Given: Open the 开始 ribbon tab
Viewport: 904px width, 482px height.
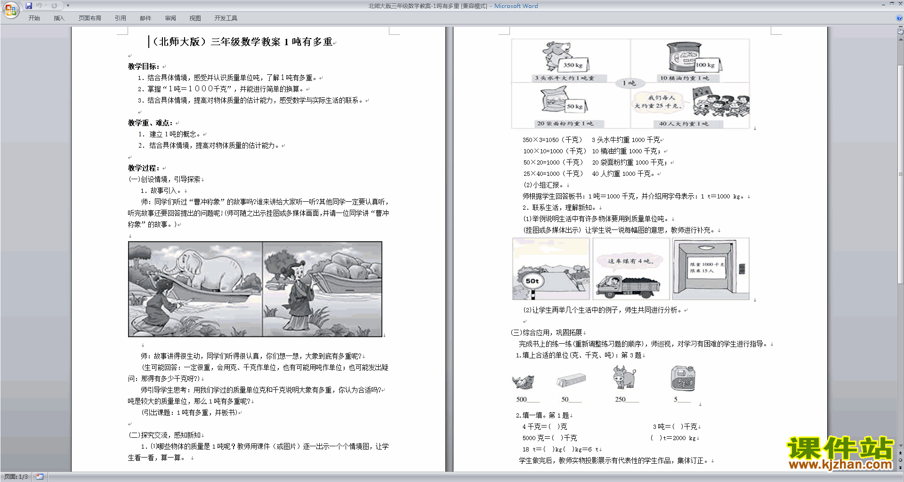Looking at the screenshot, I should click(34, 18).
